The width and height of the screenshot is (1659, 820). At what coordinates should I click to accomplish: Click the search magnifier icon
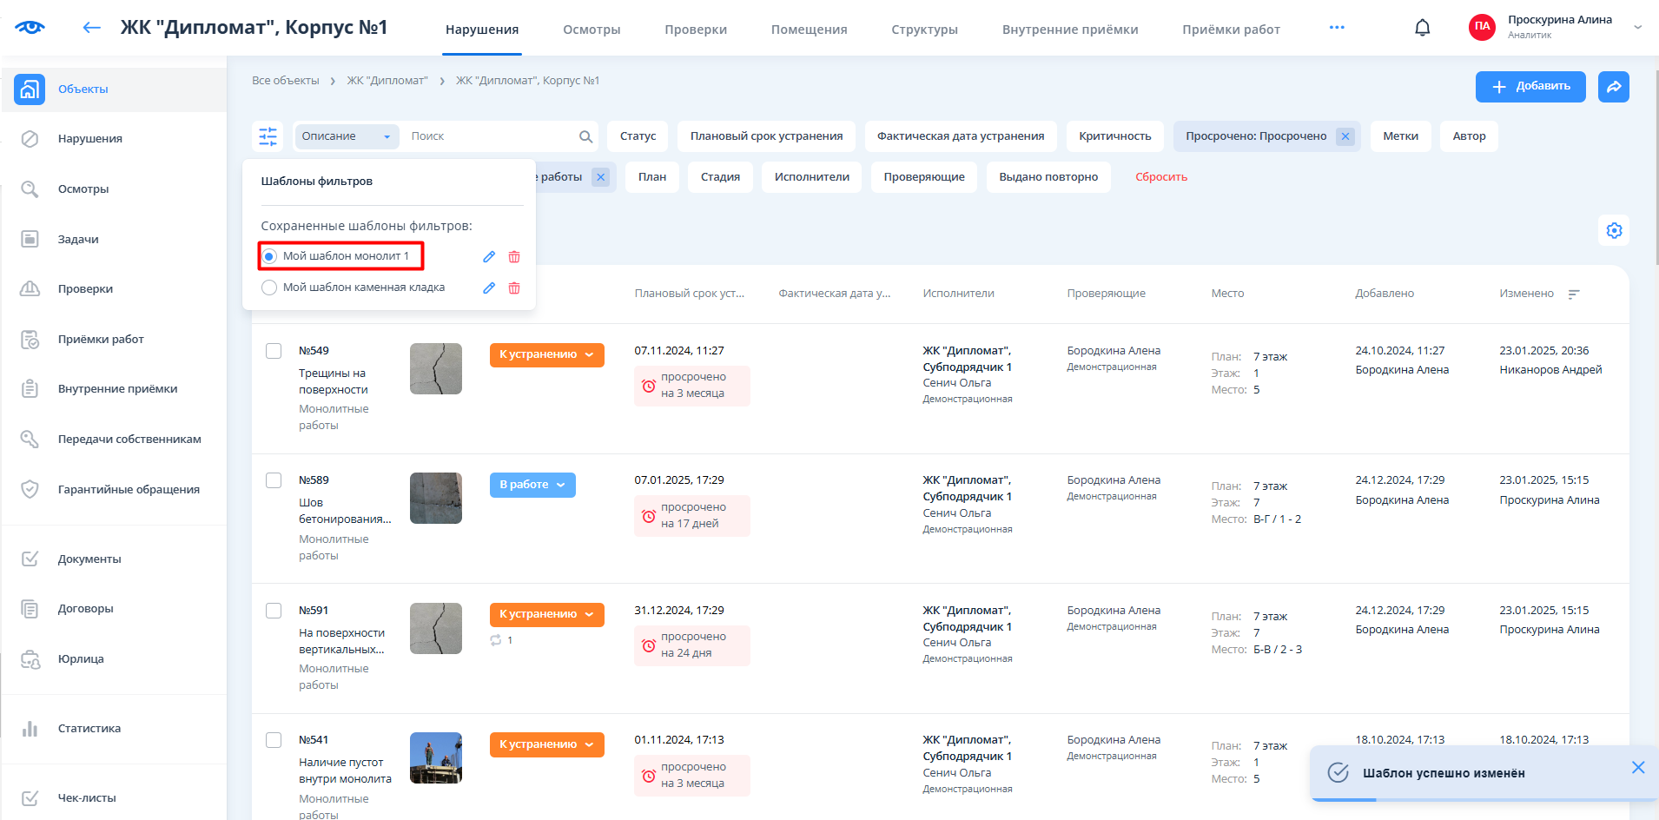click(585, 136)
